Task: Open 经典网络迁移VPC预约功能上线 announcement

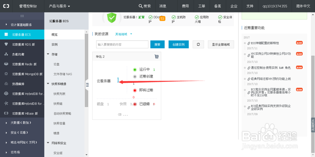Action: (271, 79)
